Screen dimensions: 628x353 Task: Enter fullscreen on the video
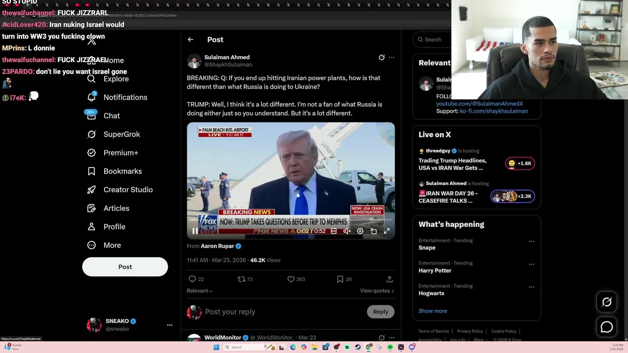click(x=387, y=231)
